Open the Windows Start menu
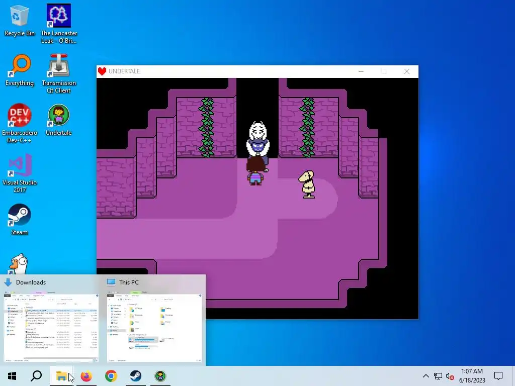The height and width of the screenshot is (386, 515). (12, 376)
